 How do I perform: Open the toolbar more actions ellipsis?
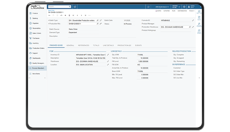click(89, 15)
